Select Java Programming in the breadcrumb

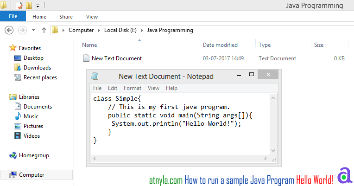pyautogui.click(x=170, y=30)
